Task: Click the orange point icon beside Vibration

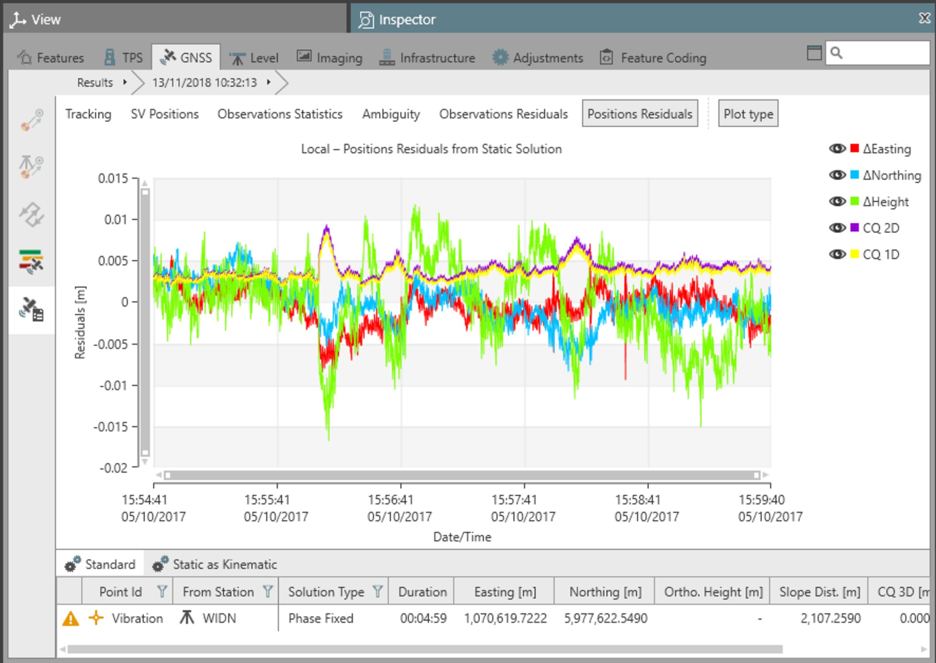Action: tap(96, 618)
